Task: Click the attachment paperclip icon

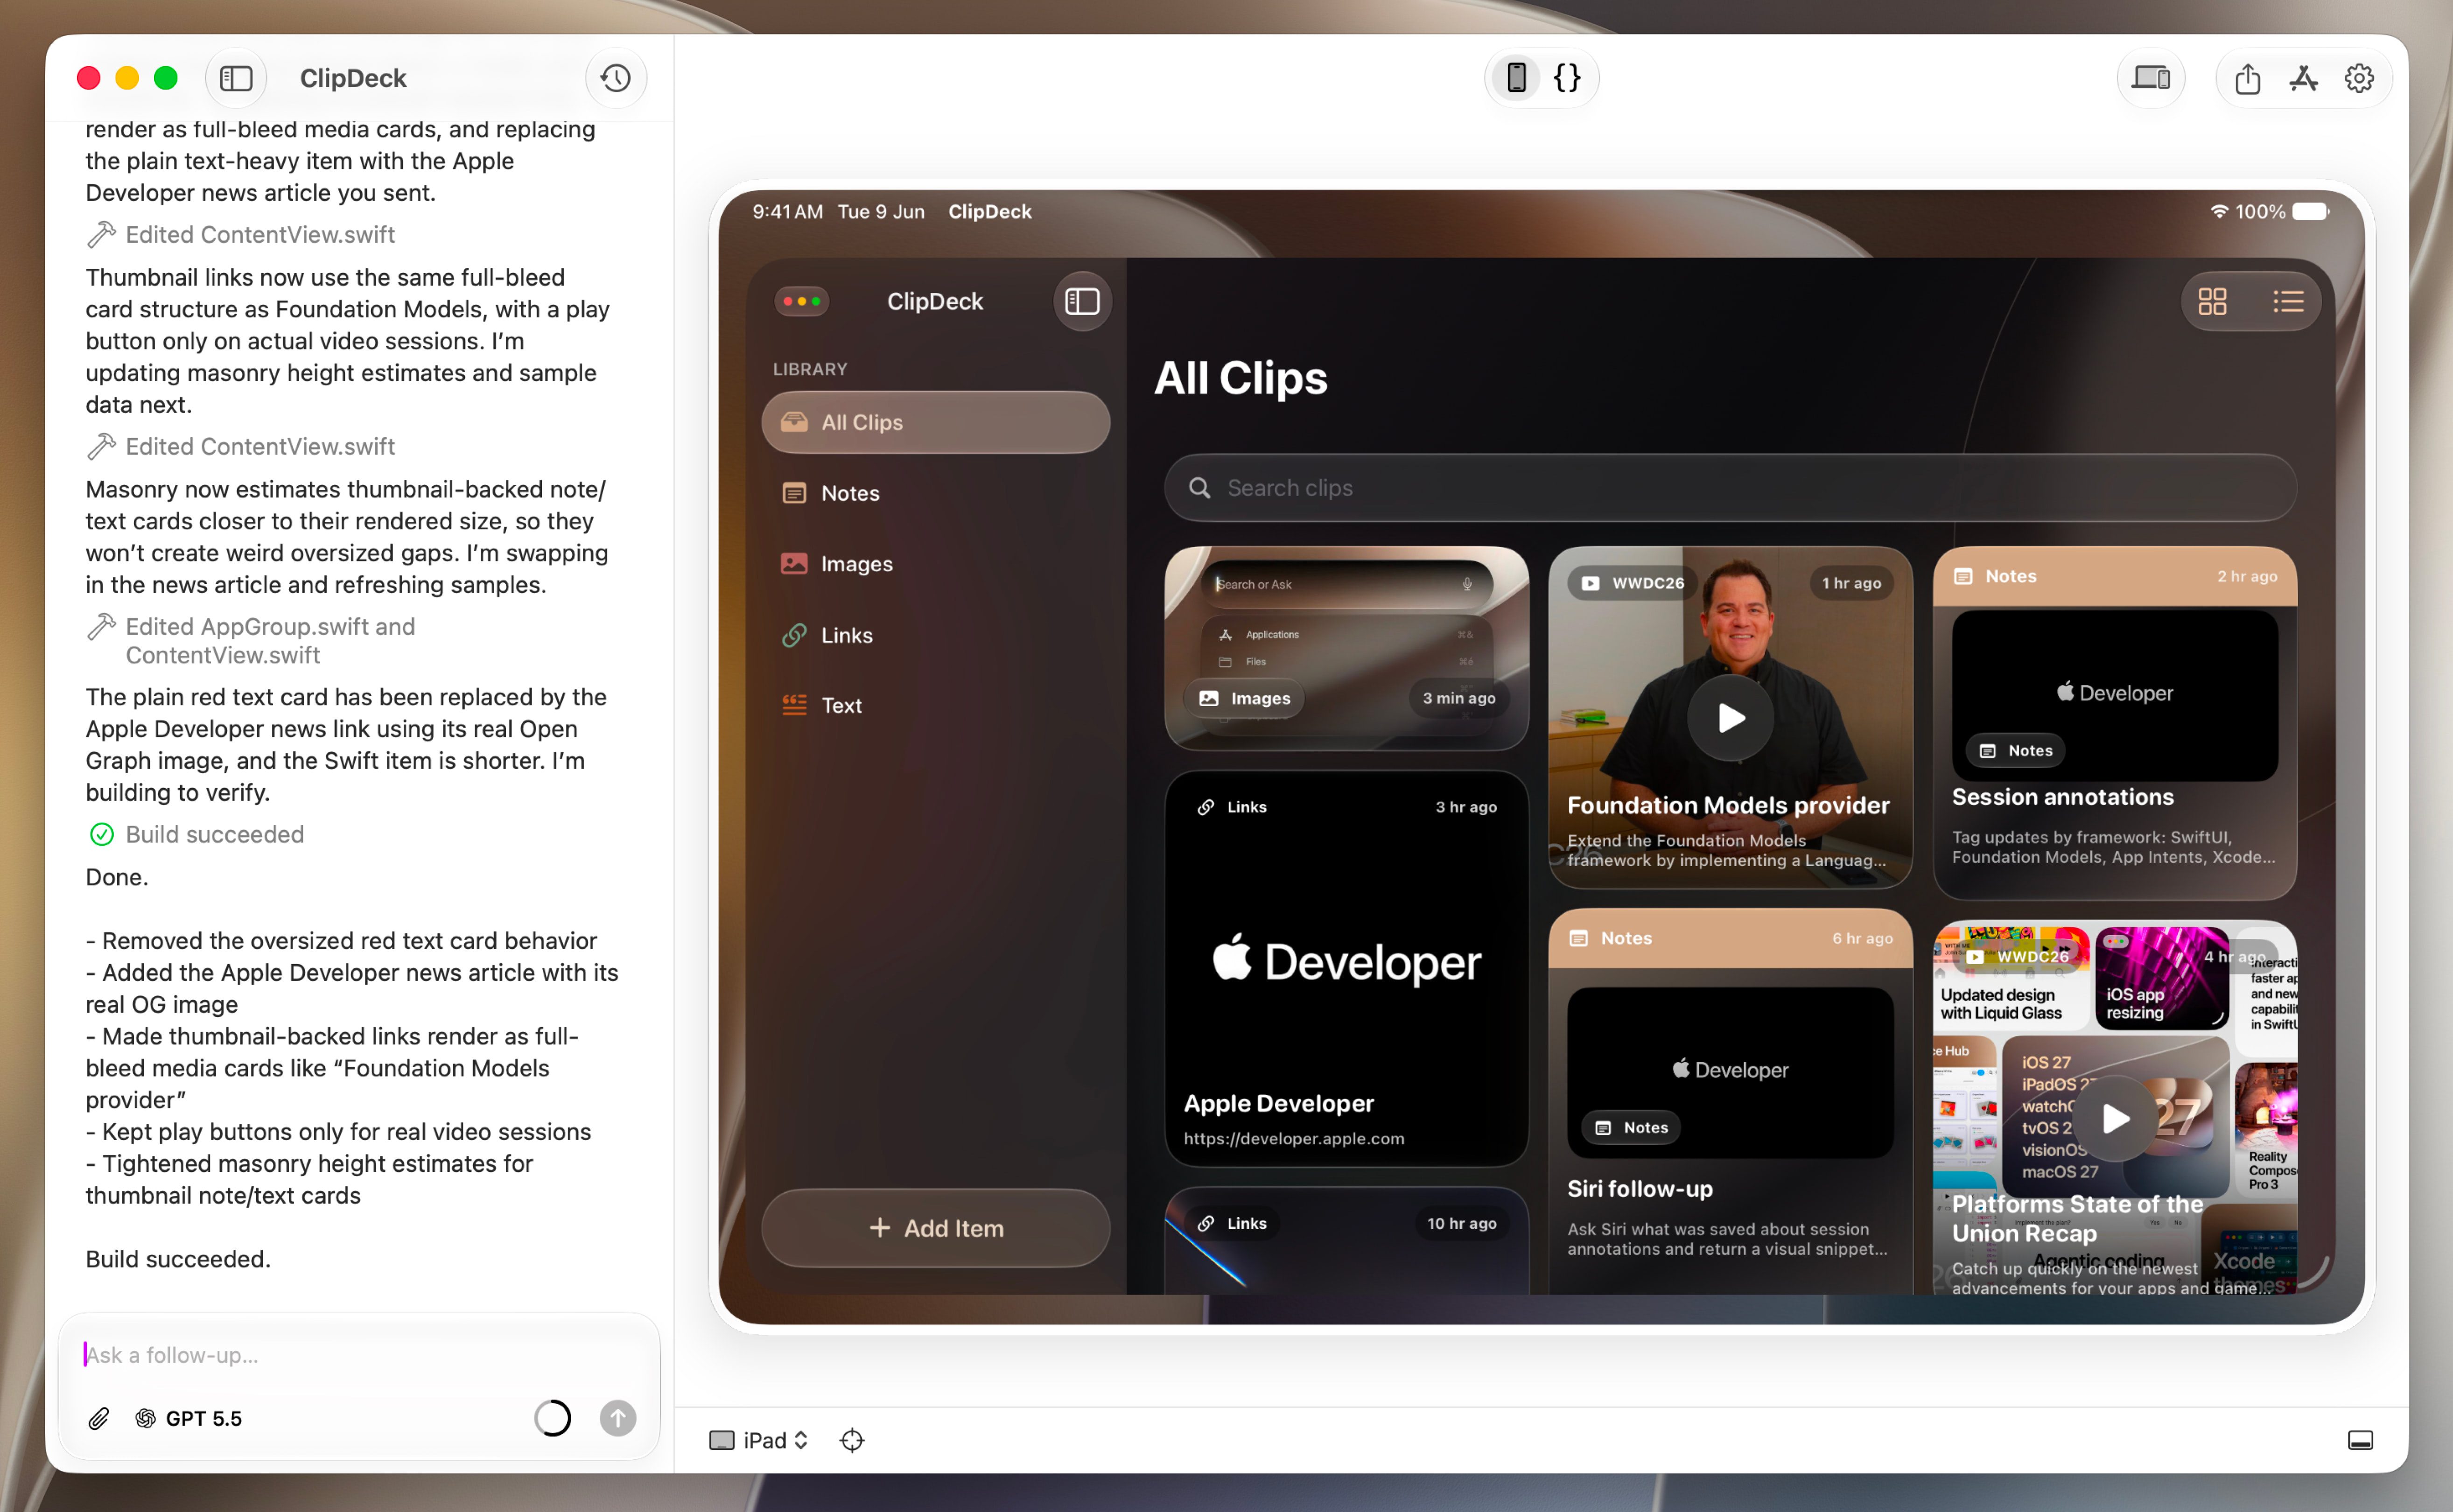Action: [98, 1418]
